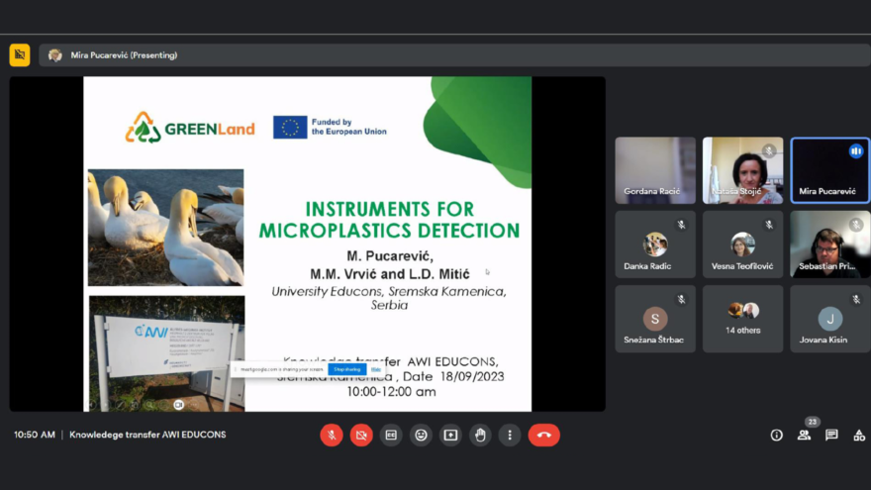Open the chat with everyone icon
Image resolution: width=871 pixels, height=490 pixels.
point(831,435)
